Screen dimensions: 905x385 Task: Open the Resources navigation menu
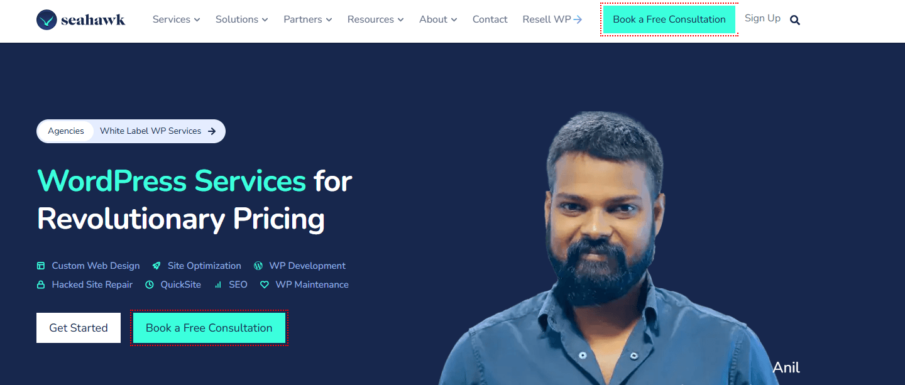point(376,19)
